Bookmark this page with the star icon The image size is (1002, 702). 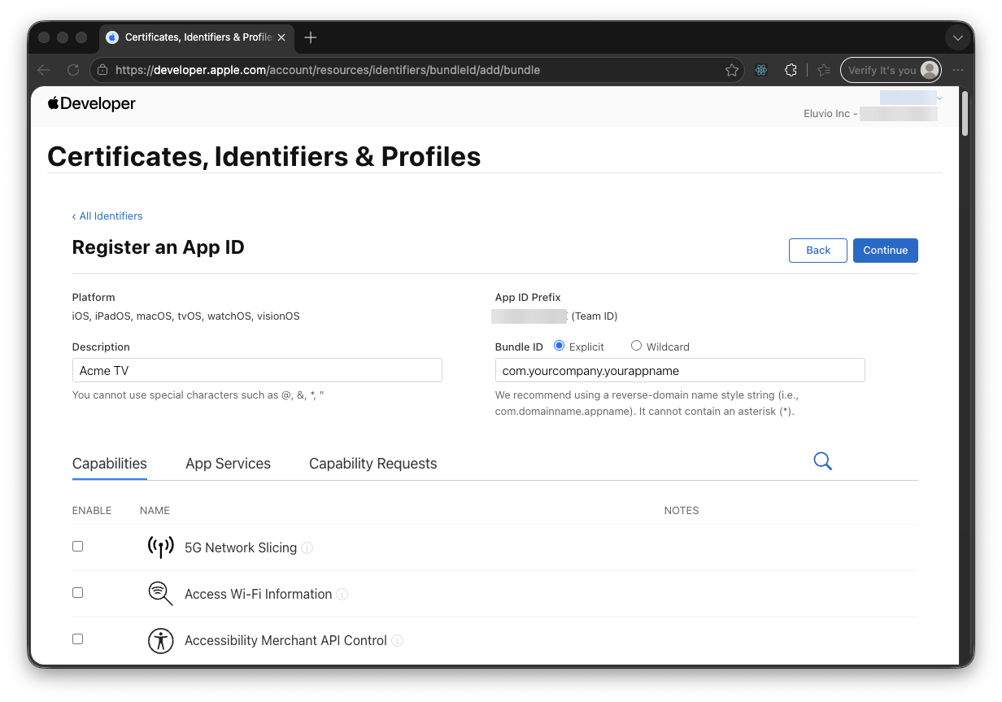(732, 70)
